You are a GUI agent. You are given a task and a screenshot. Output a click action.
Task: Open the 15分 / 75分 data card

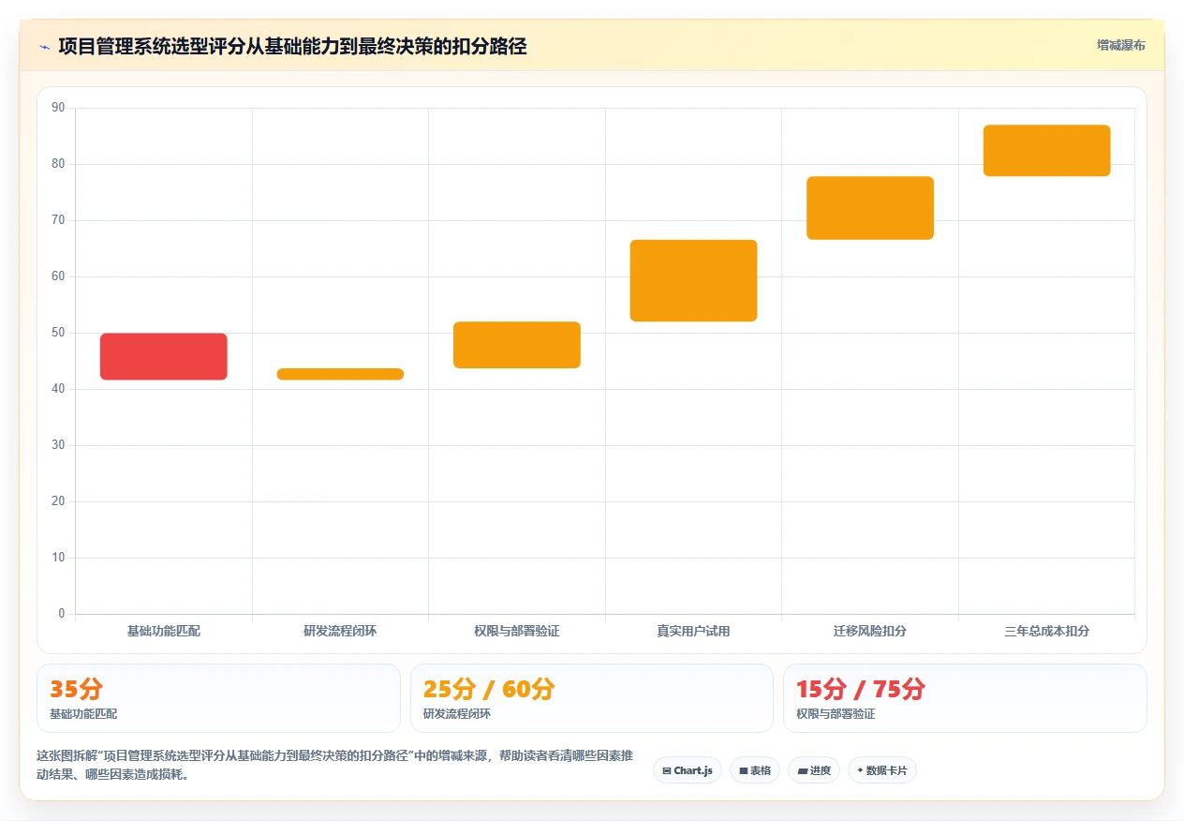click(965, 698)
